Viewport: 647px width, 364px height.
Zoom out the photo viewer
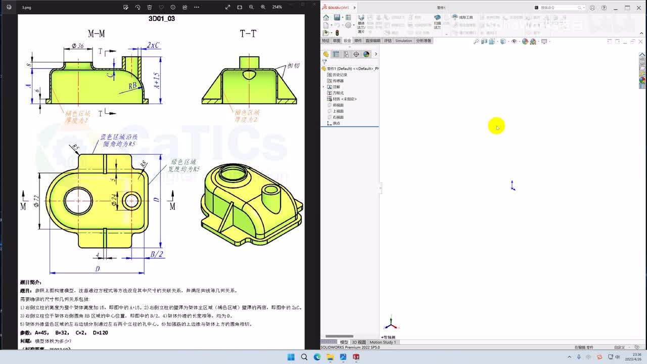pyautogui.click(x=251, y=7)
